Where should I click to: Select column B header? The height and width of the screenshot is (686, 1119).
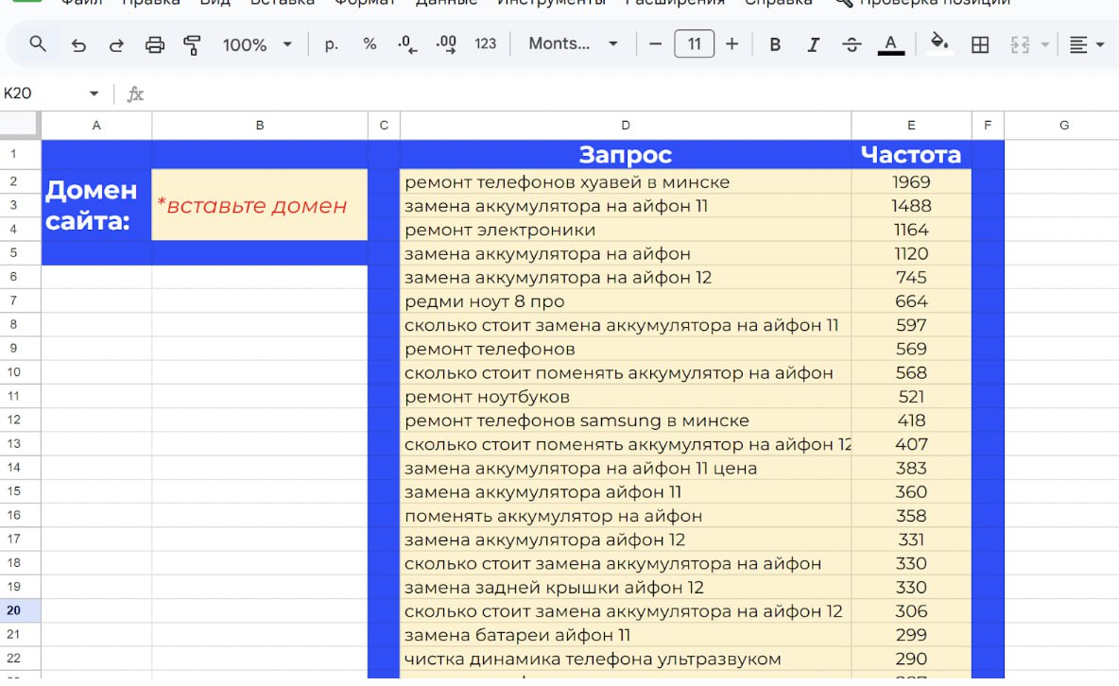click(x=260, y=126)
